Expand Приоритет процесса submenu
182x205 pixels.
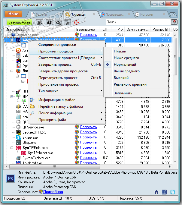[66, 51]
